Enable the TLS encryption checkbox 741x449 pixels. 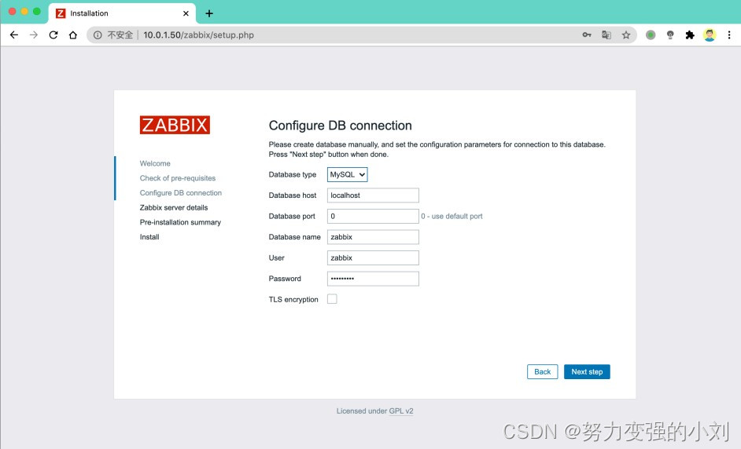click(332, 299)
